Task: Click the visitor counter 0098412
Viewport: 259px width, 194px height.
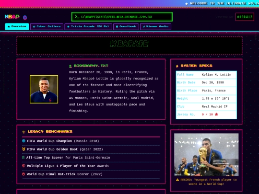Action: click(x=245, y=17)
